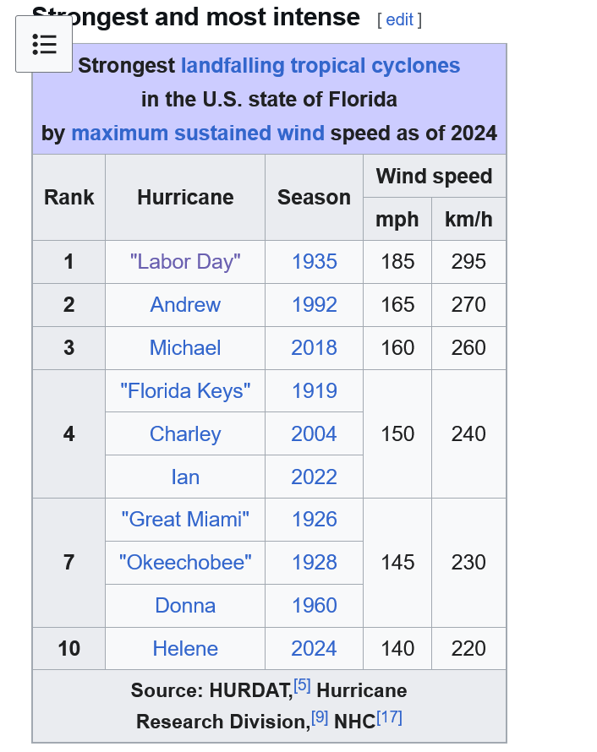
Task: Click citation reference 5 after HURDAT
Action: 302,686
